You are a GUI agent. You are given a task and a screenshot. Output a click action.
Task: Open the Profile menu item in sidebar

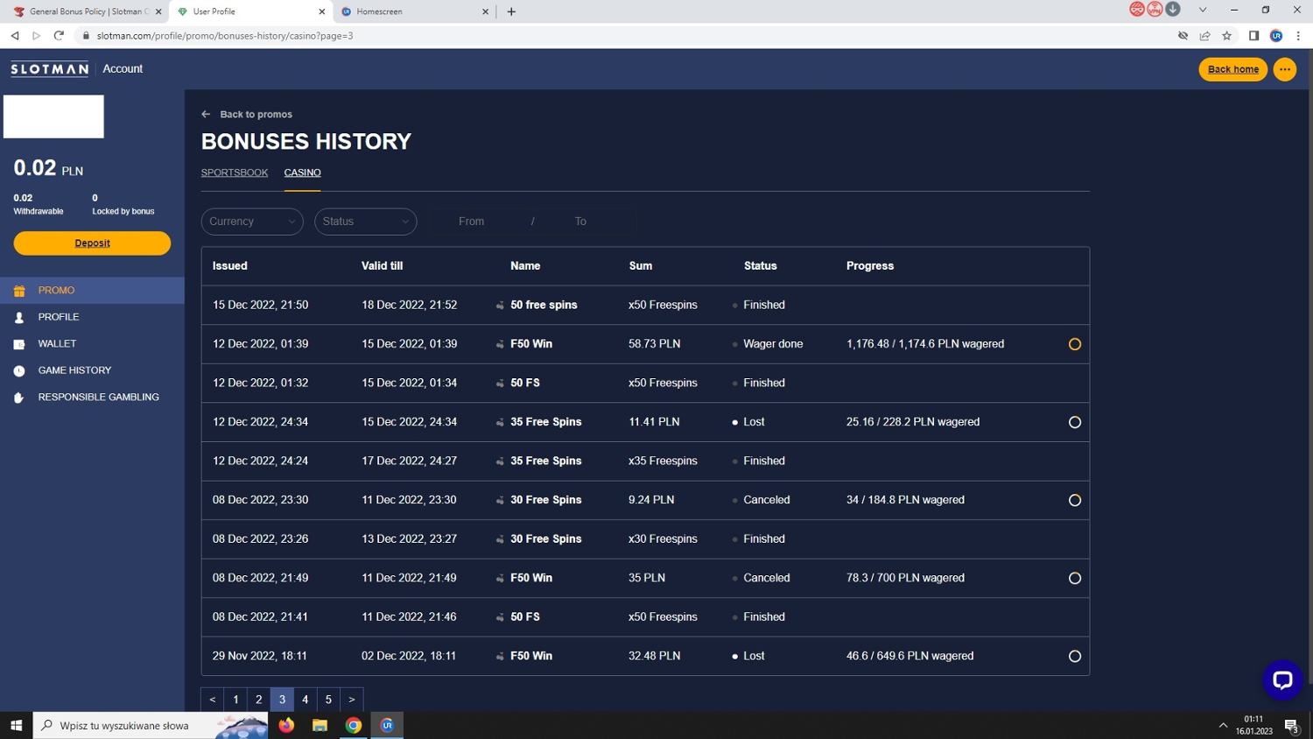[58, 317]
